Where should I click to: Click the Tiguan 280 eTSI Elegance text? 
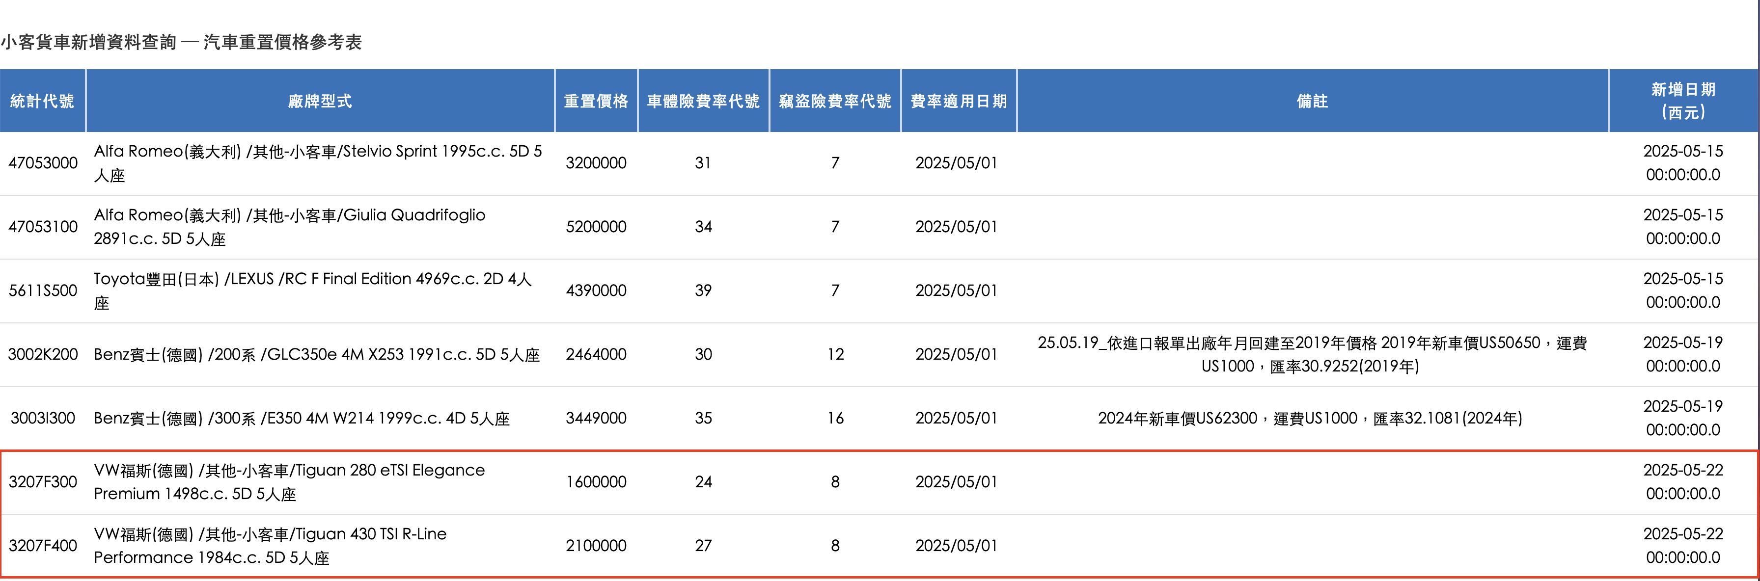290,482
